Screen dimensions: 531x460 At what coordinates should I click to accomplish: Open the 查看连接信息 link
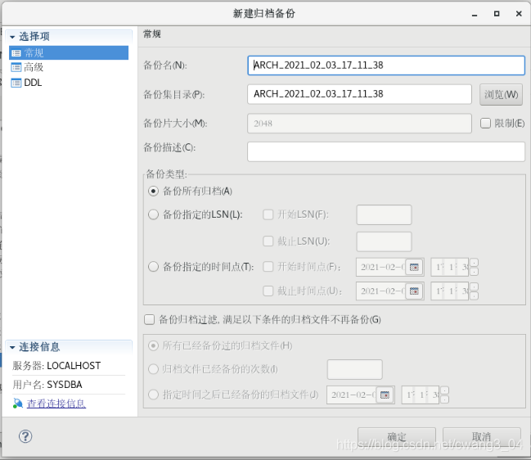[x=56, y=404]
